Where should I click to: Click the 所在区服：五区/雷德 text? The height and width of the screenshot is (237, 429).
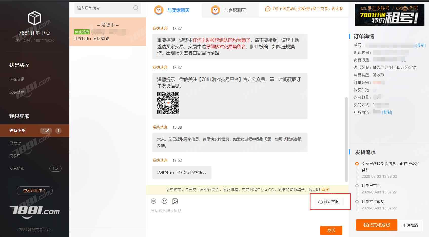[92, 38]
